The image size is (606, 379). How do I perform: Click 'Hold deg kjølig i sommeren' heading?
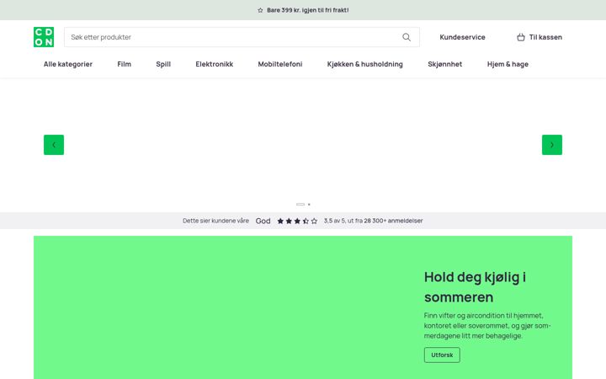475,287
